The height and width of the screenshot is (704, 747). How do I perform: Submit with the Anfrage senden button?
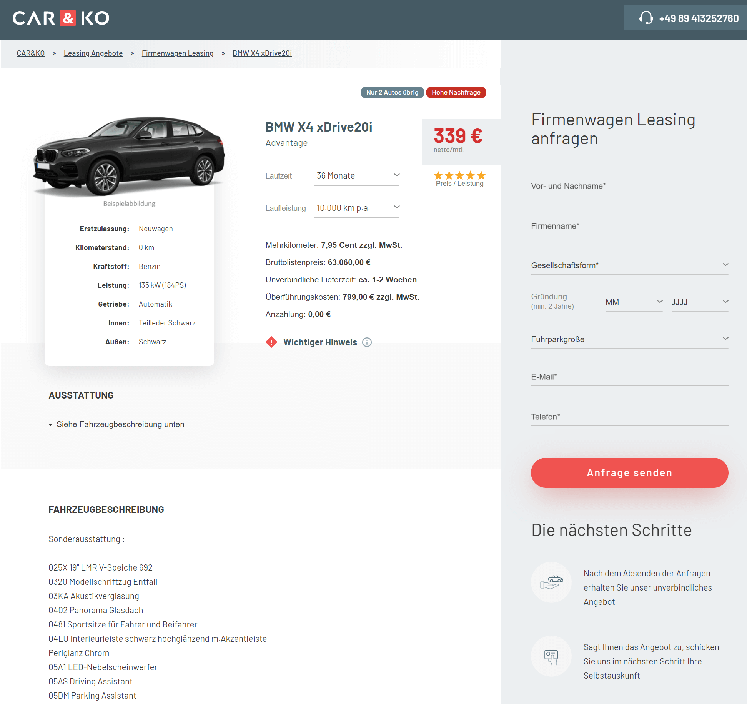629,473
